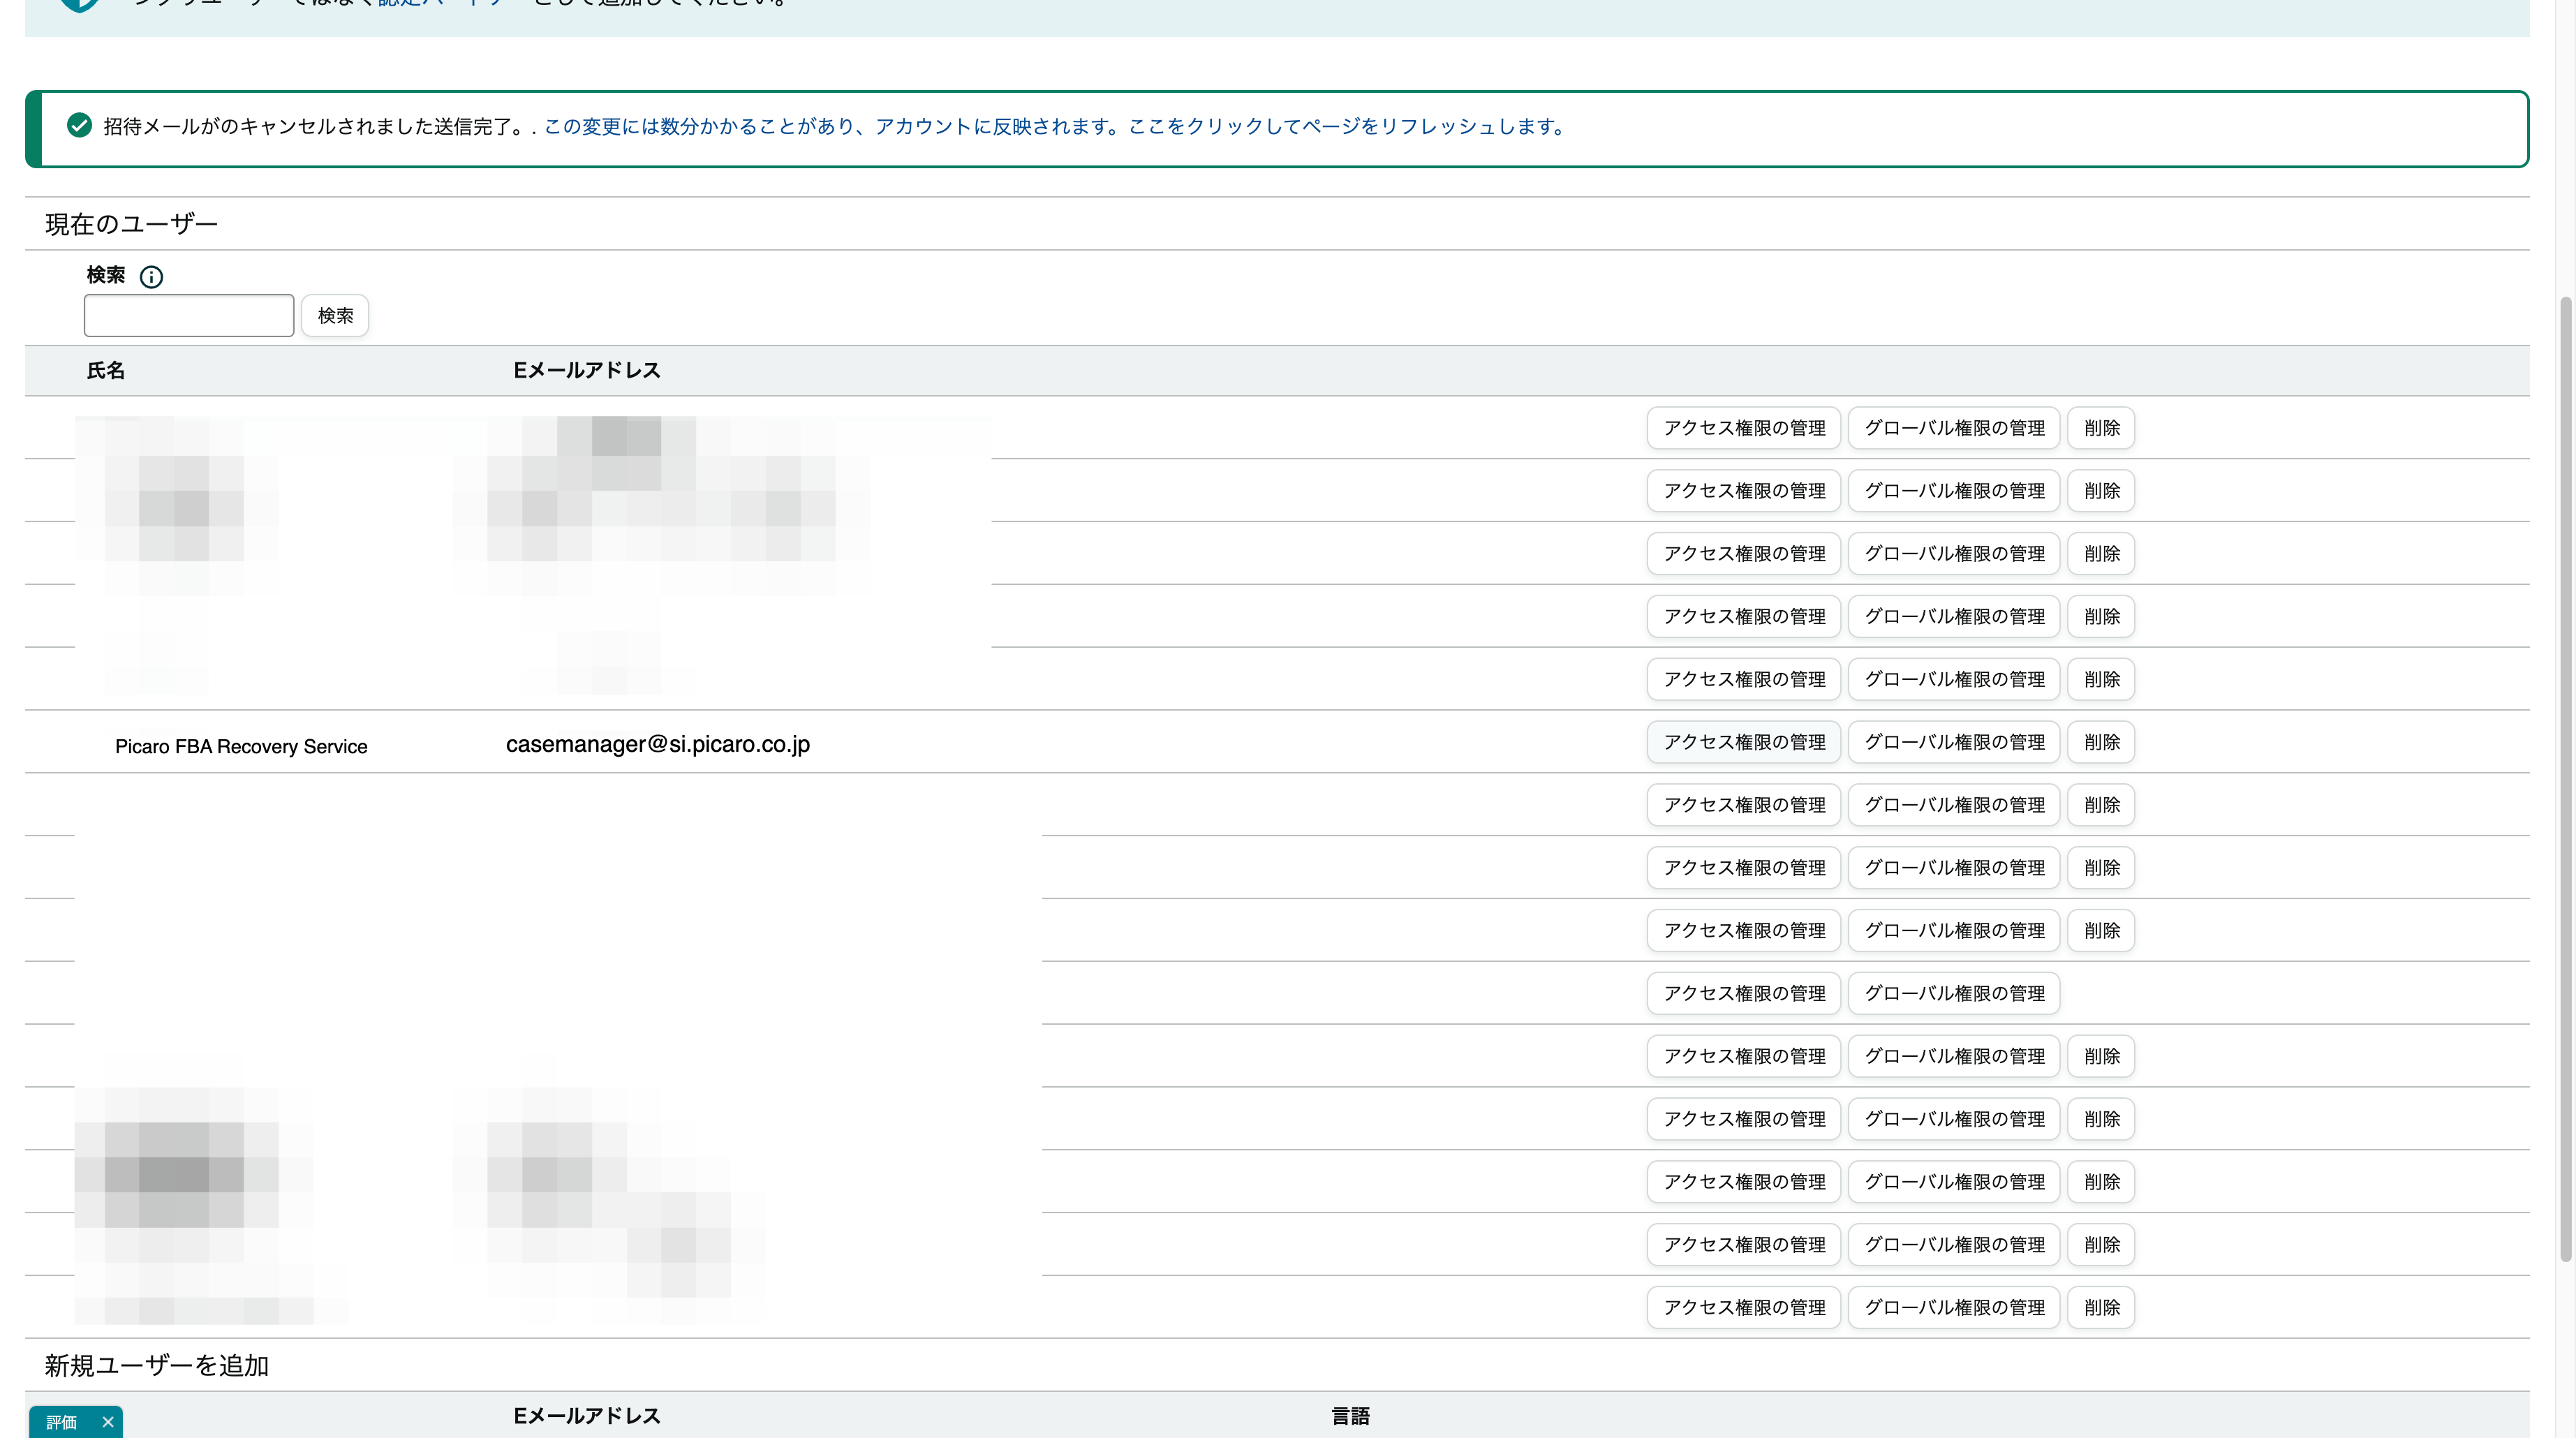Click the 新規ユーザーを追加 section heading

pyautogui.click(x=157, y=1366)
